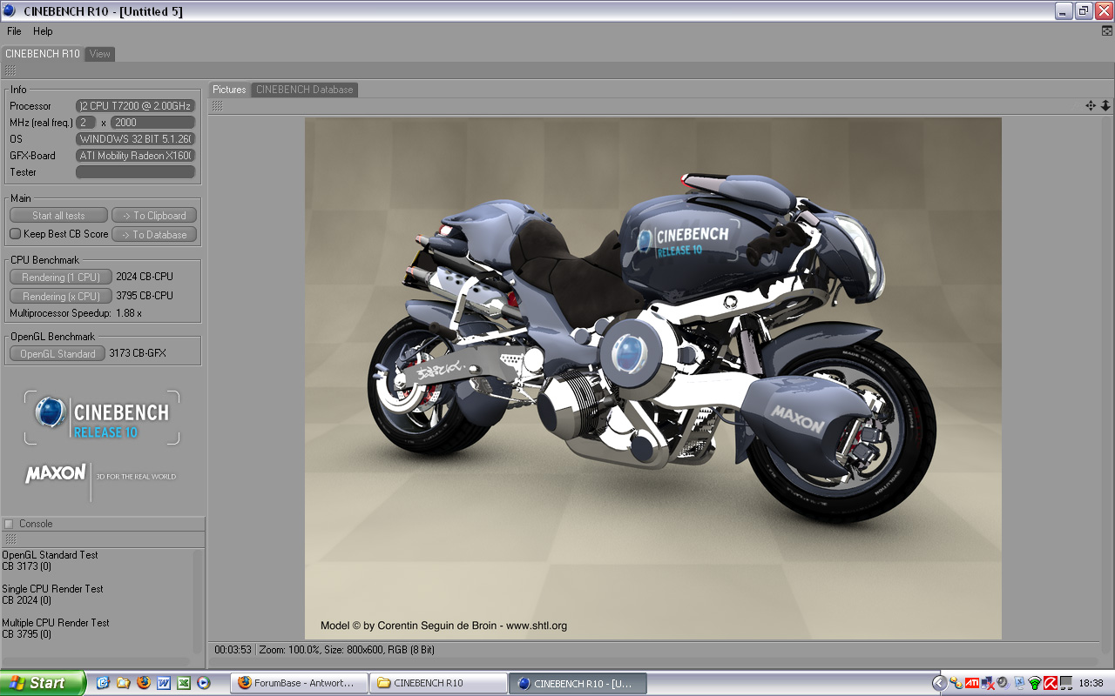1115x696 pixels.
Task: Click the OS info field
Action: click(135, 139)
